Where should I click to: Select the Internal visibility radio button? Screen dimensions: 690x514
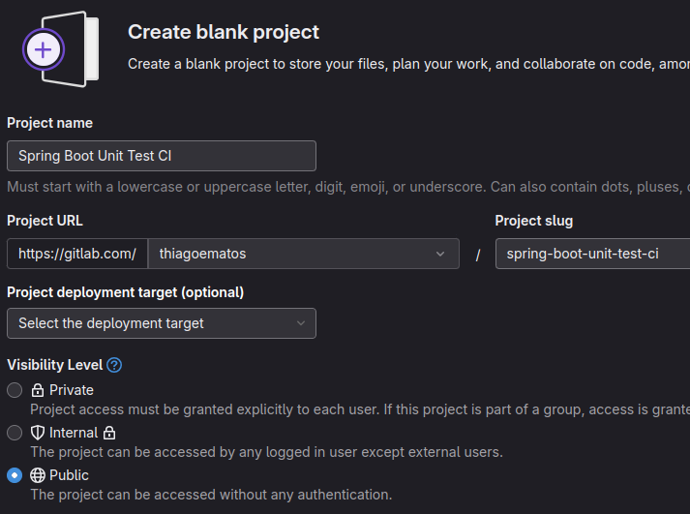[x=15, y=433]
